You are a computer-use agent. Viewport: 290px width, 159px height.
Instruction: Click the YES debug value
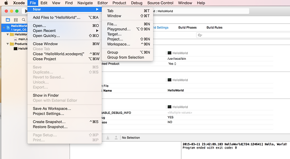pyautogui.click(x=170, y=117)
